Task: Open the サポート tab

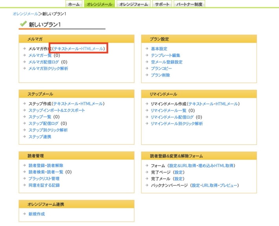Action: tap(162, 4)
